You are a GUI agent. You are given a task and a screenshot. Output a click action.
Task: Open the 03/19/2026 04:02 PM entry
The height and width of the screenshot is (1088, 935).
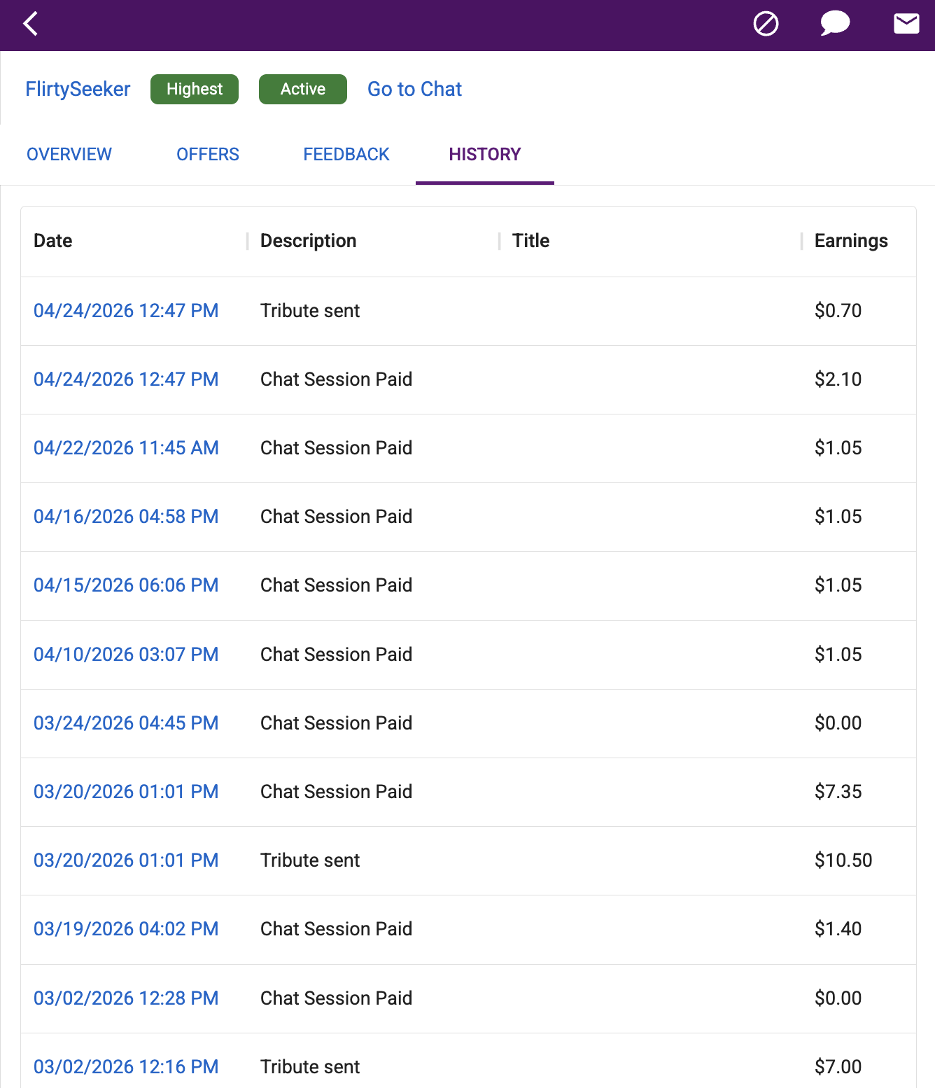(126, 928)
